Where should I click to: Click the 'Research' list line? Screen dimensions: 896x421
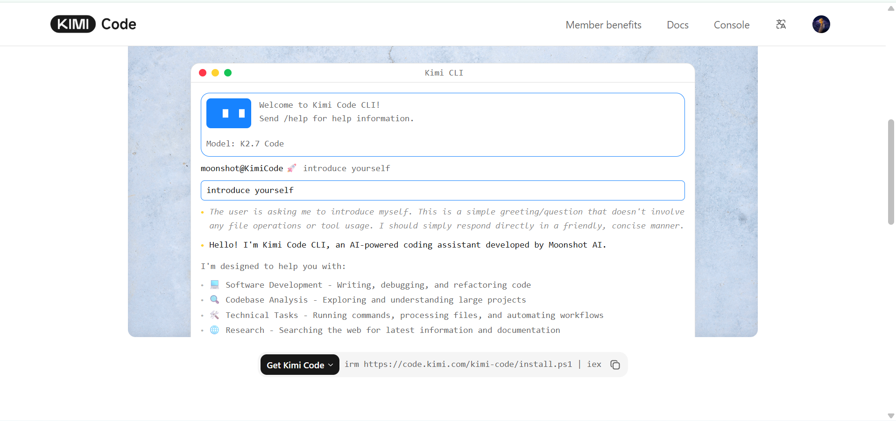[x=393, y=330]
